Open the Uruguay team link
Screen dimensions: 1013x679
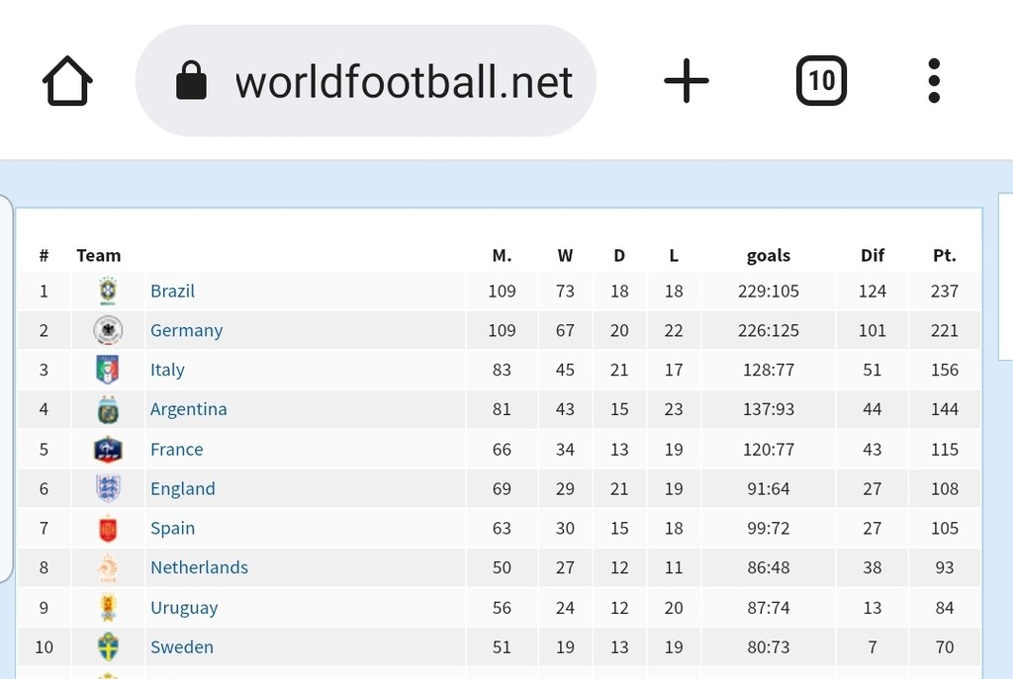183,608
